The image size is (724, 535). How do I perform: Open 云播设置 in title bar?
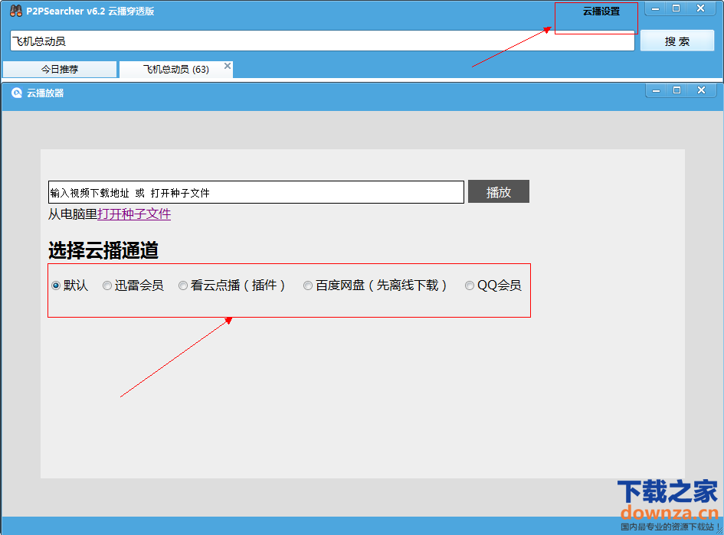point(601,11)
